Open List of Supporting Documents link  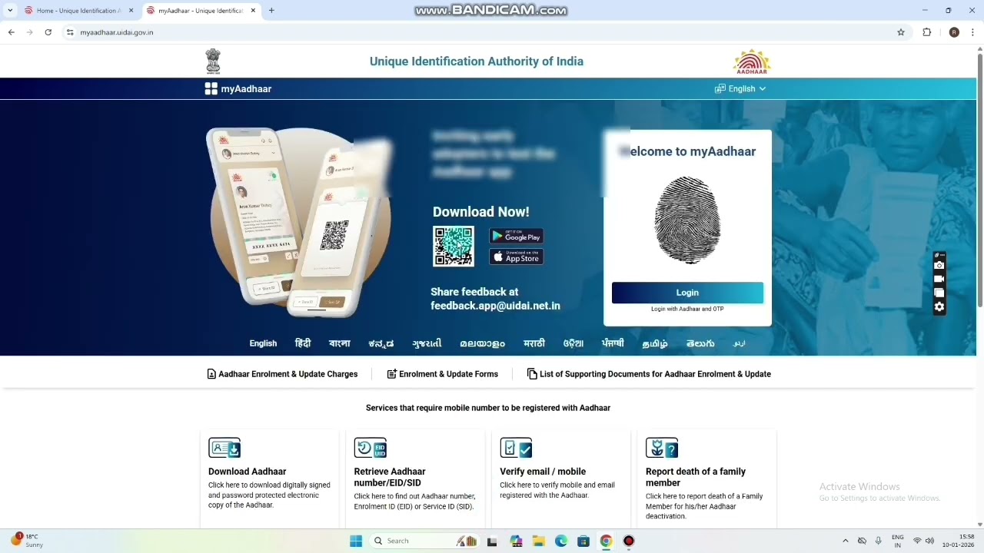click(649, 374)
